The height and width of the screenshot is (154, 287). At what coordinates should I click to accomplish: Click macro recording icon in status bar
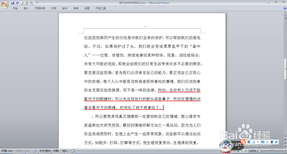(x=73, y=151)
